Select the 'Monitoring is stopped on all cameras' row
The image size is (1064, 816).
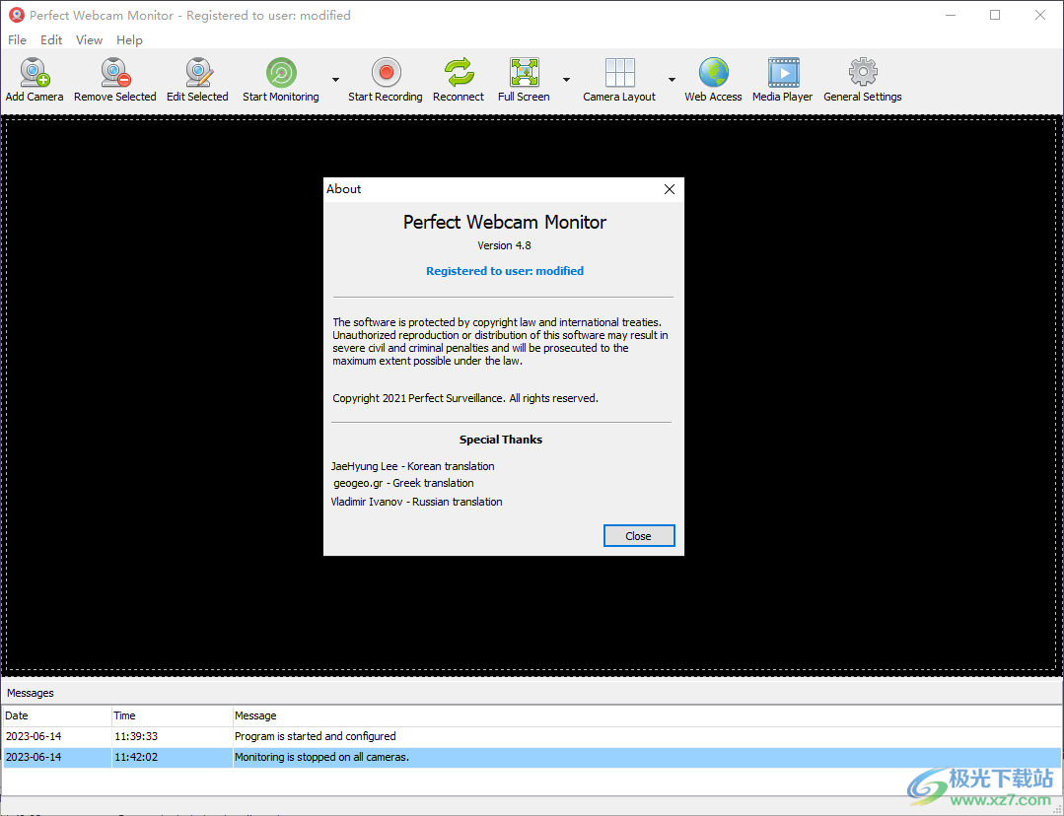click(532, 757)
